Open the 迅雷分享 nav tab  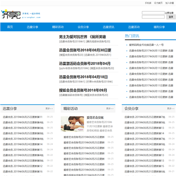pos(32,27)
